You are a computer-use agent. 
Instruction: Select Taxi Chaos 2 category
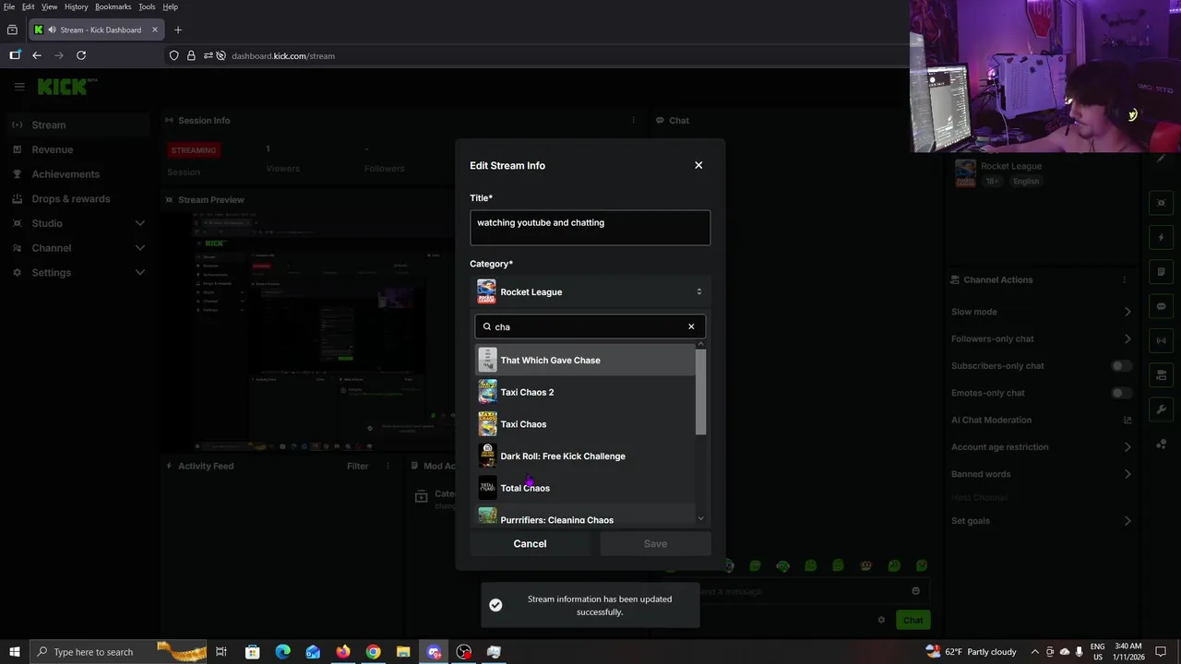[x=585, y=392]
